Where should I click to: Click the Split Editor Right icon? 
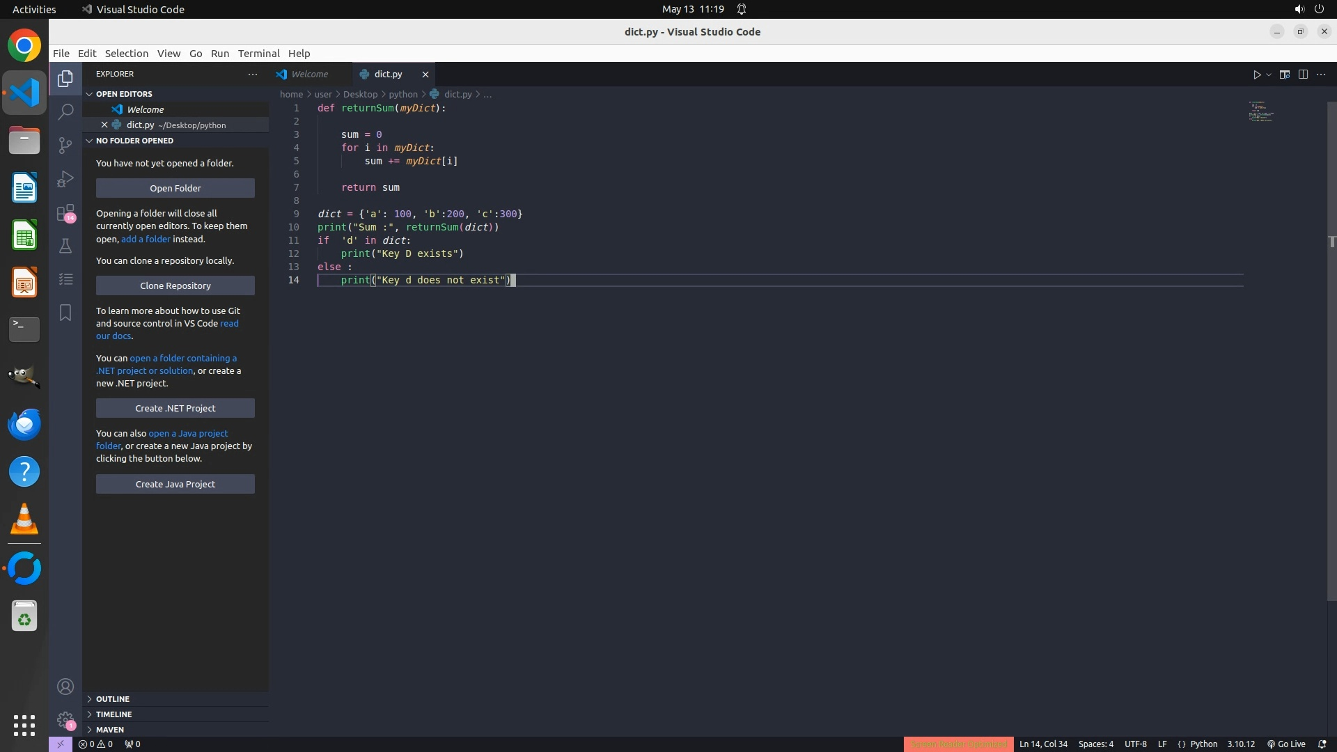pyautogui.click(x=1303, y=75)
